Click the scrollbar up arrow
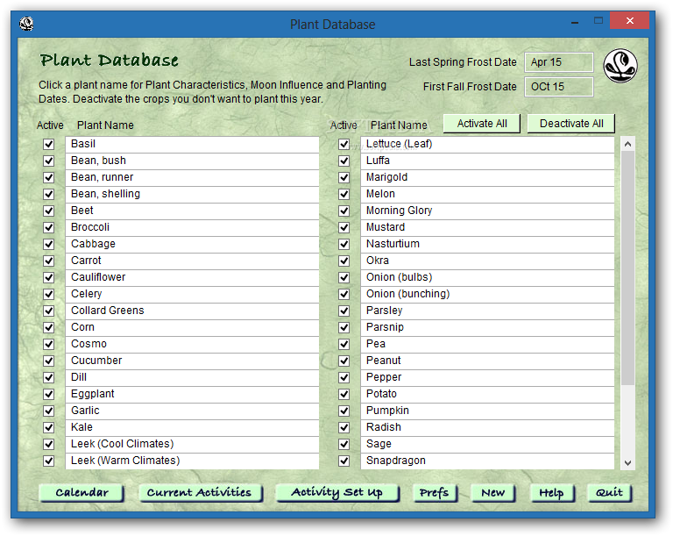Screen dimensions: 673x536 (x=627, y=144)
